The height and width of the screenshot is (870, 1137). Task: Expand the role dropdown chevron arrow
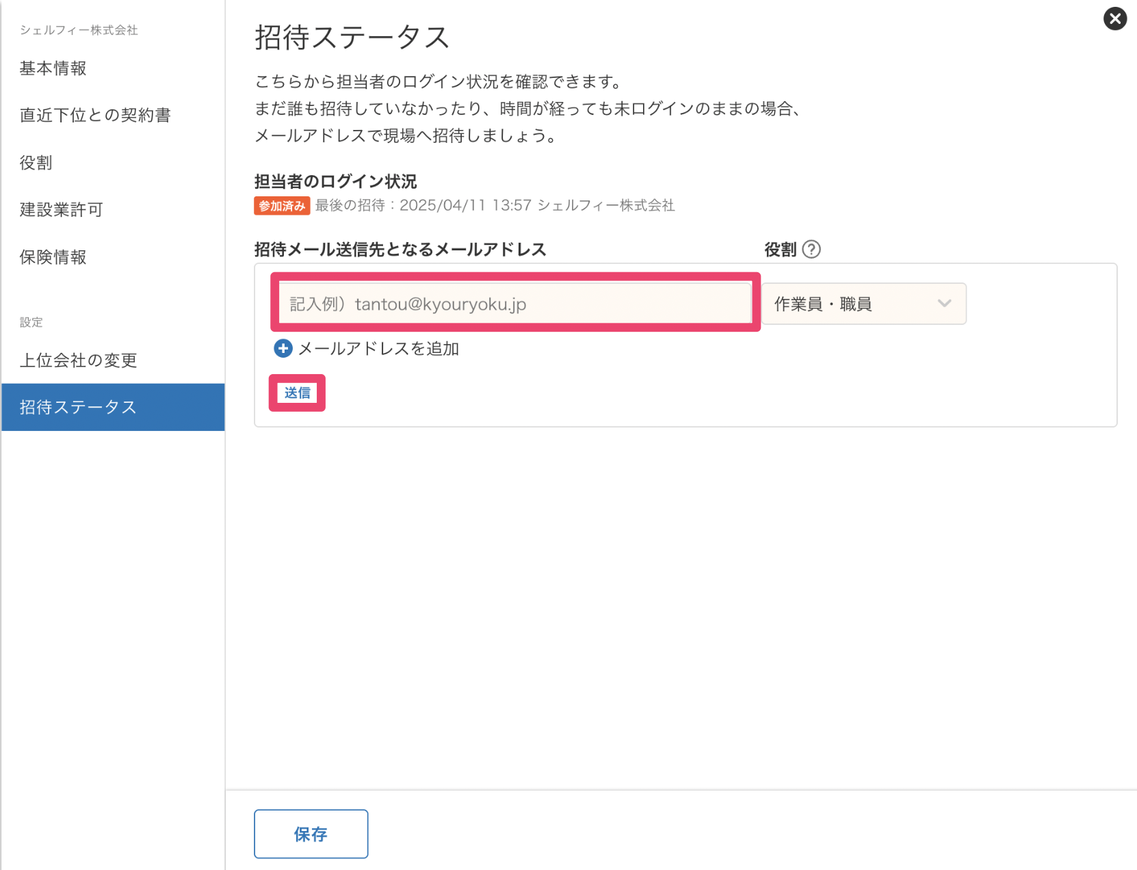click(x=944, y=304)
